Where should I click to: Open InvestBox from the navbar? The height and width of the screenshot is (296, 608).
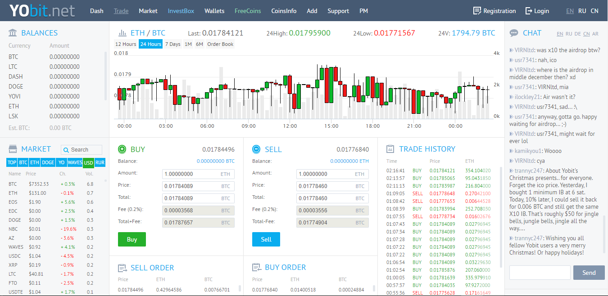tap(181, 11)
